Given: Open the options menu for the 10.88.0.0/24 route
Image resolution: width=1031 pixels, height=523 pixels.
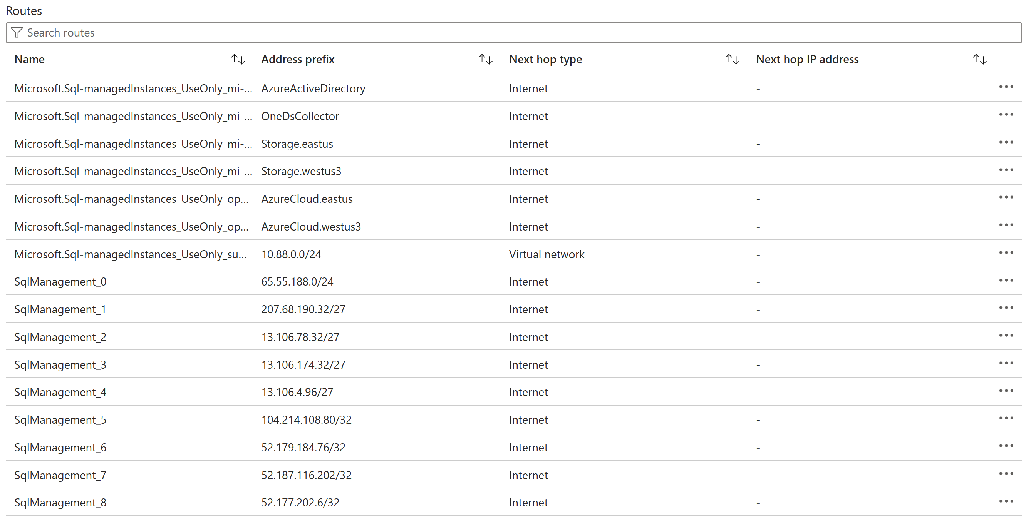Looking at the screenshot, I should tap(1007, 253).
